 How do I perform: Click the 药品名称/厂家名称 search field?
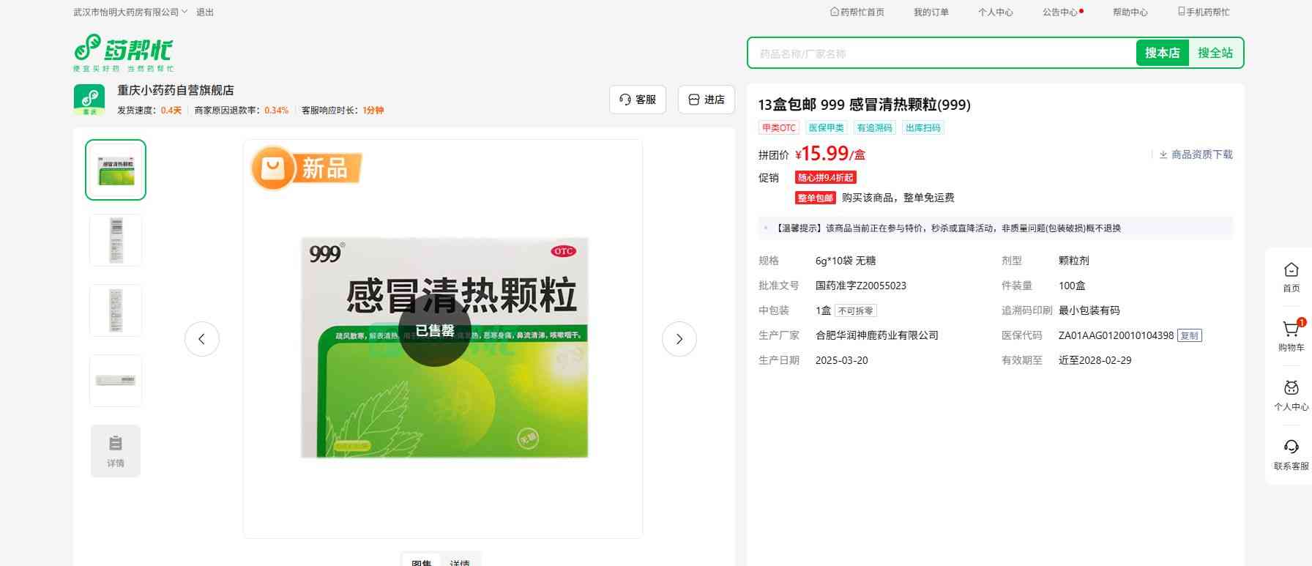coord(941,53)
